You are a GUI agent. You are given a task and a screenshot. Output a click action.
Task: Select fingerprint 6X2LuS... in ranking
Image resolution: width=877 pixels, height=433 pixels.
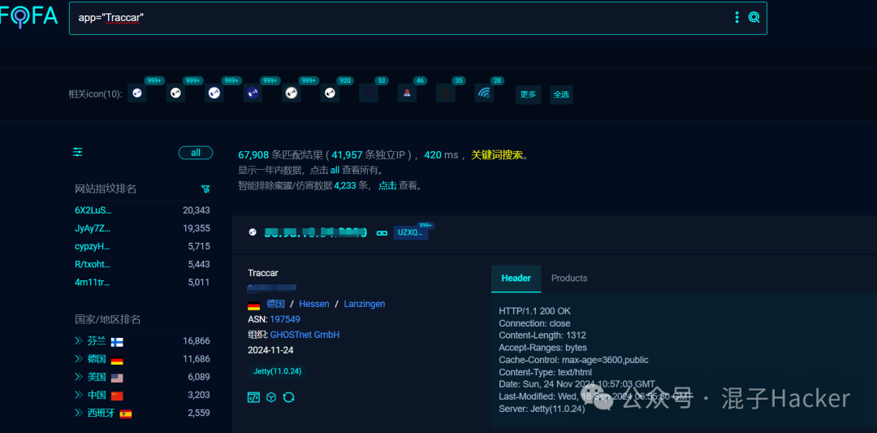(93, 210)
